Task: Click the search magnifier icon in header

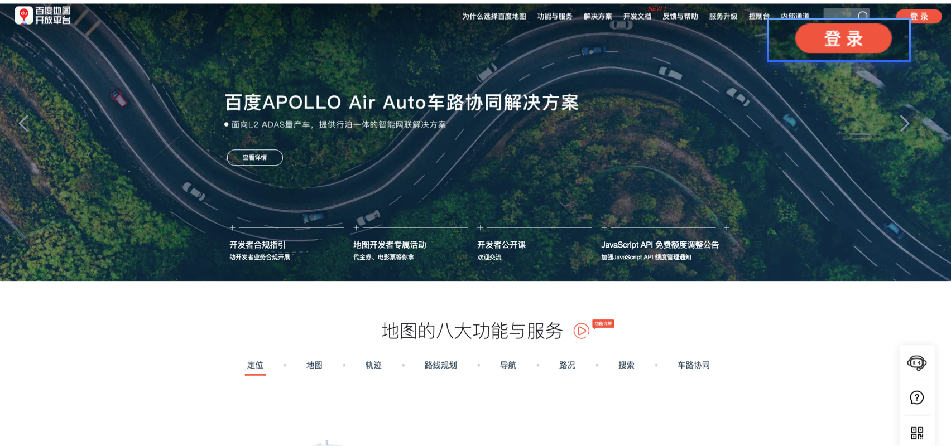Action: [x=863, y=16]
